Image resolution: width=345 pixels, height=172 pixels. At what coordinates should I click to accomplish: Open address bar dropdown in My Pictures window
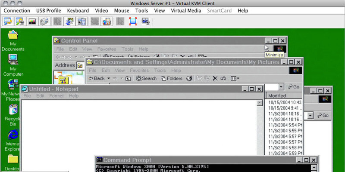tap(281, 87)
